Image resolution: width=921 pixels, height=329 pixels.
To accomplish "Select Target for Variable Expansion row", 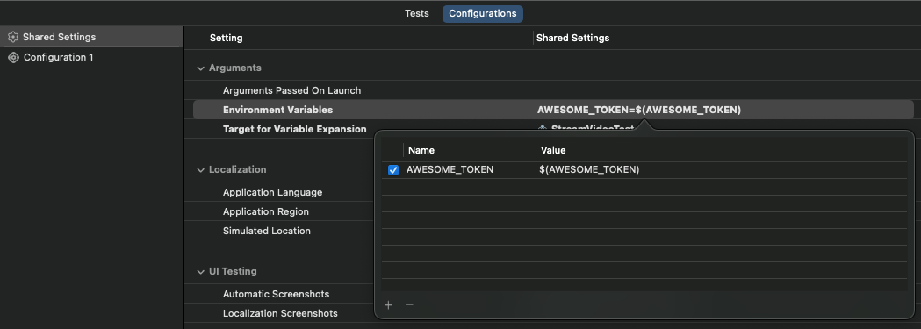I will tap(295, 129).
